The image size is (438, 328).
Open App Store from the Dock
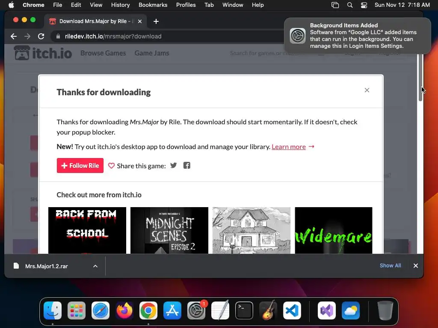point(172,310)
